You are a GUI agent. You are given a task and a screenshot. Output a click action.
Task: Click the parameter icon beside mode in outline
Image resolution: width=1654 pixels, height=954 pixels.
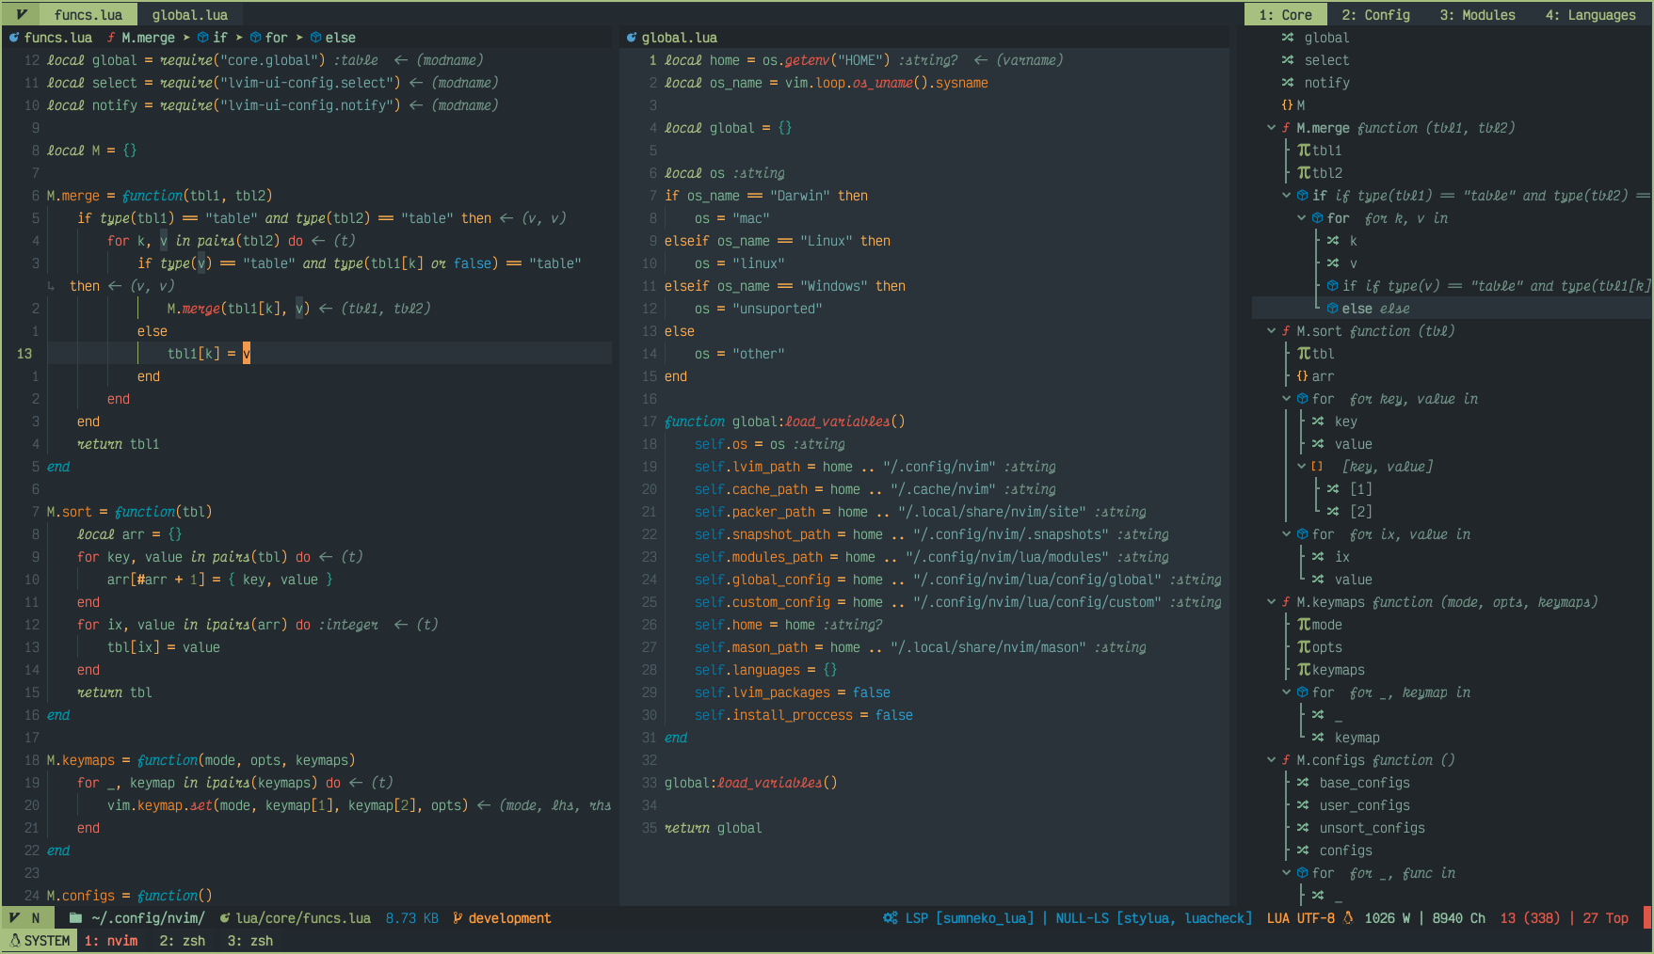click(x=1304, y=625)
